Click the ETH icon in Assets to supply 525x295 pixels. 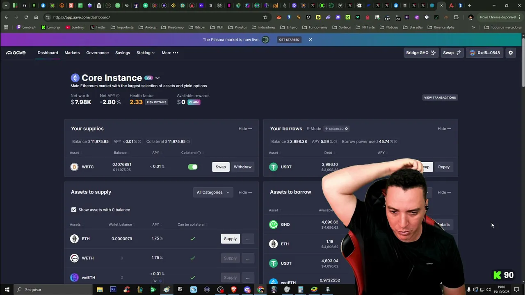pyautogui.click(x=74, y=239)
